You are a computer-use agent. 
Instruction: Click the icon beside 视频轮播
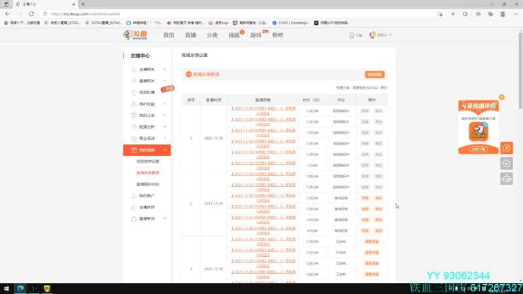pyautogui.click(x=134, y=92)
